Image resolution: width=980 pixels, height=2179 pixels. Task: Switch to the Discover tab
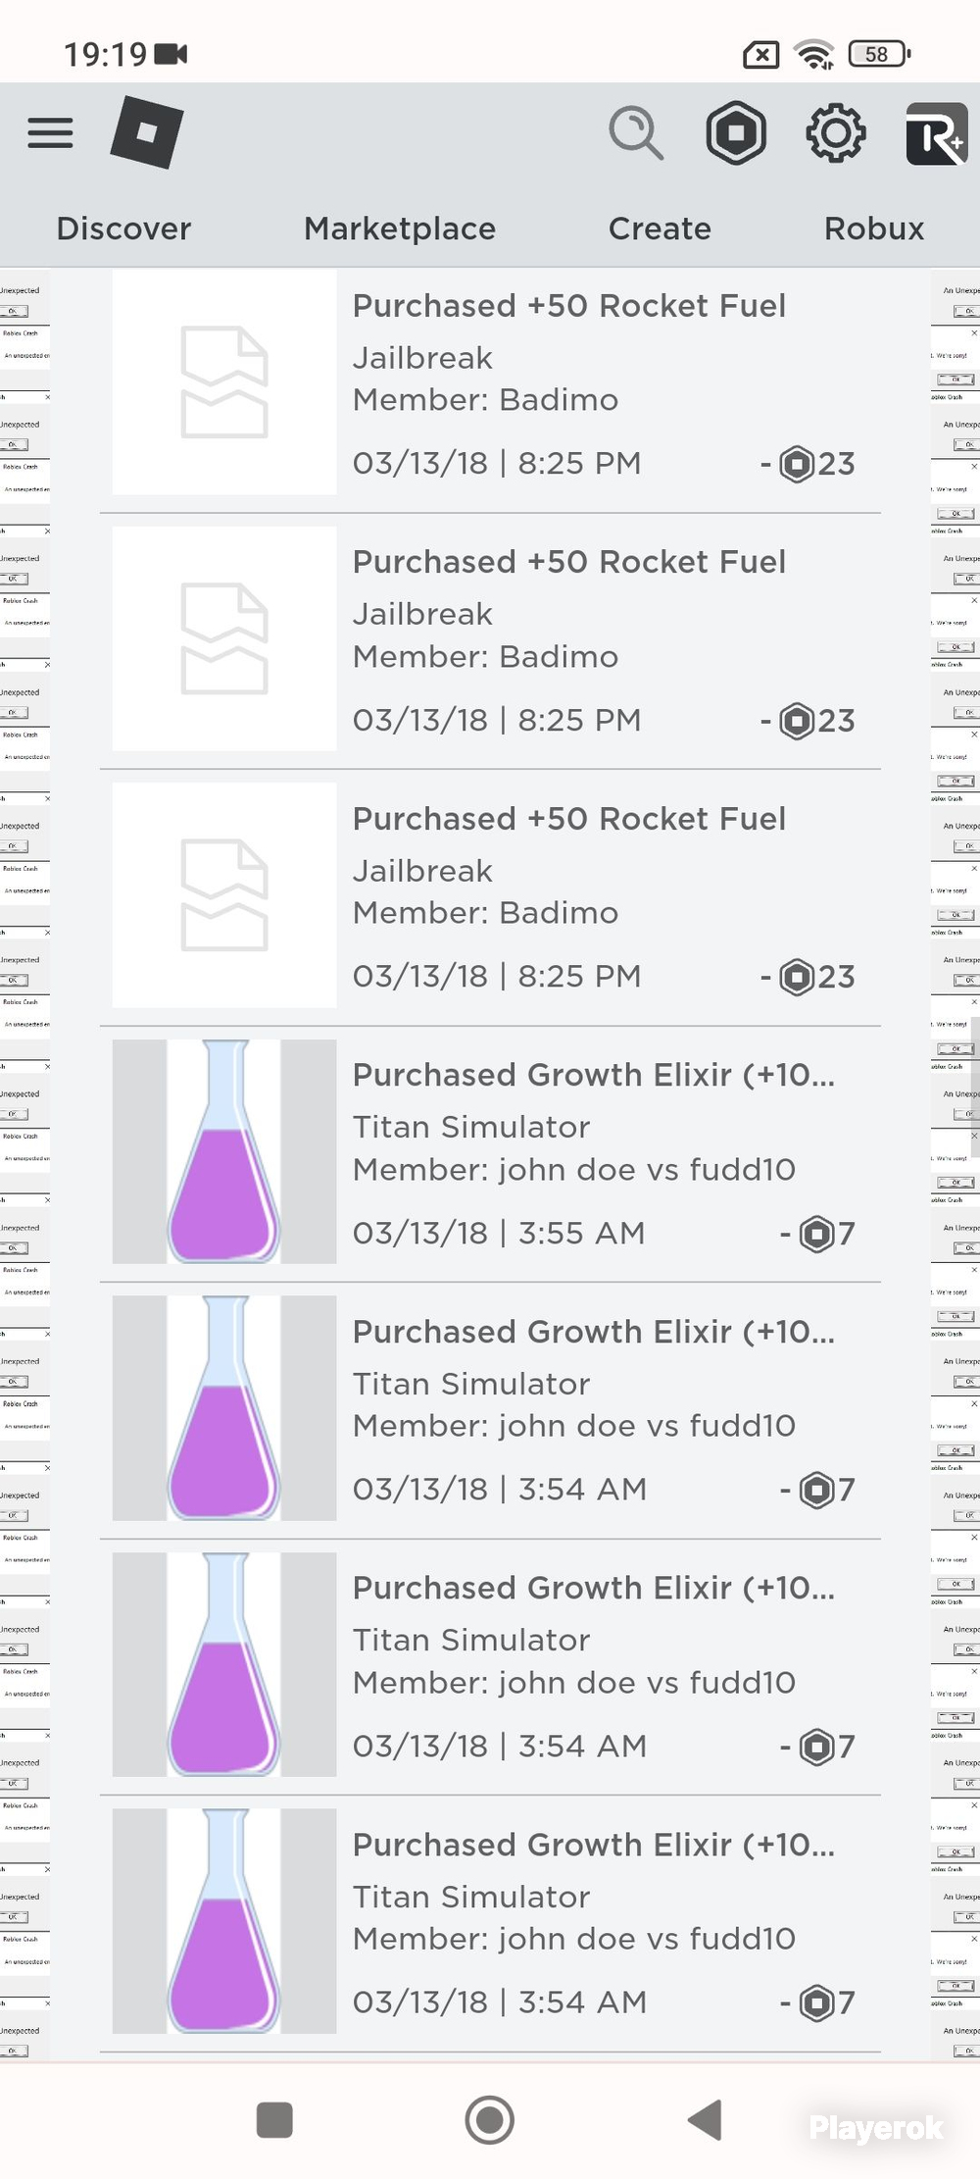(123, 228)
